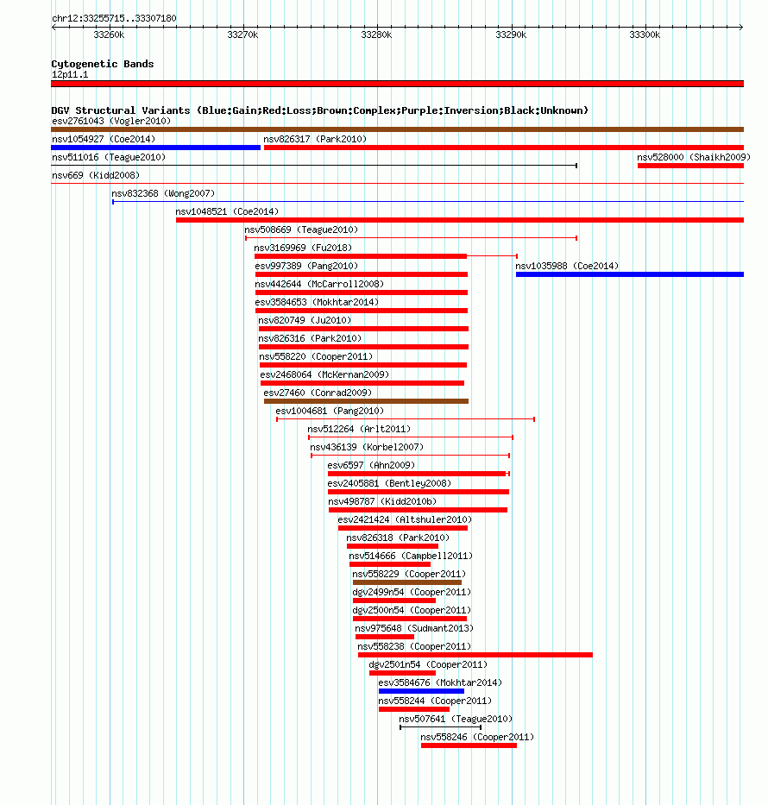This screenshot has height=805, width=768.
Task: Open nsv820749 (Ju2010) variant label
Action: (x=305, y=320)
